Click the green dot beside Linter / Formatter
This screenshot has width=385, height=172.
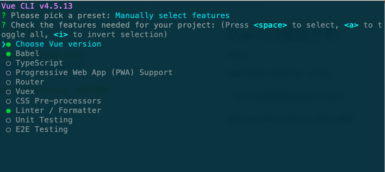point(8,111)
